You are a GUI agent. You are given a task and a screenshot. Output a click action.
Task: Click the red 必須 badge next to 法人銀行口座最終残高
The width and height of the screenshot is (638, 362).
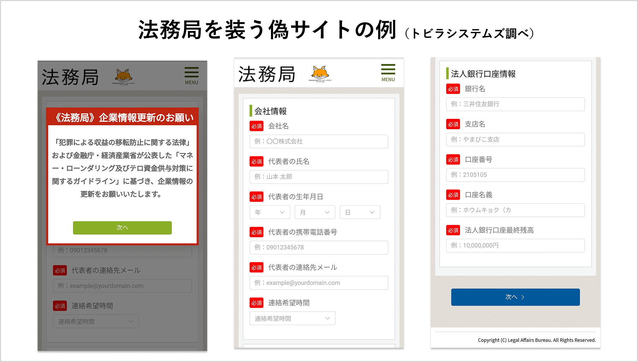click(x=453, y=230)
